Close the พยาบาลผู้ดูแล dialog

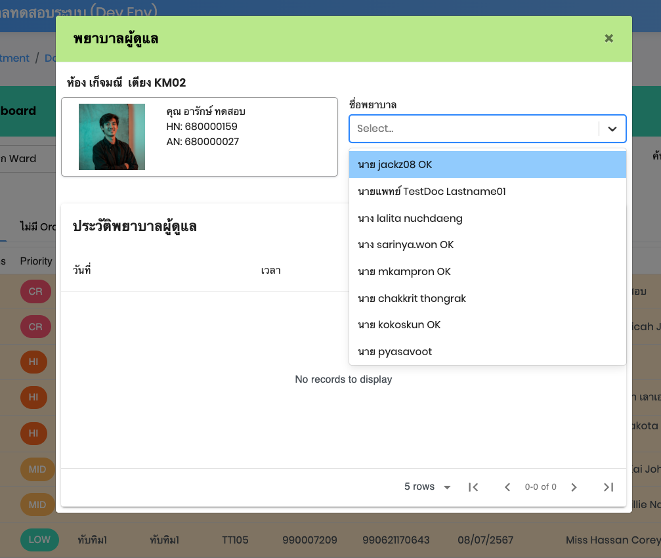click(x=608, y=39)
